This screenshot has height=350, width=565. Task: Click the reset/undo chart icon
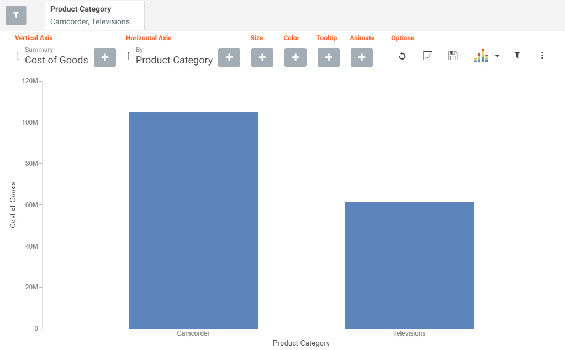tap(402, 56)
